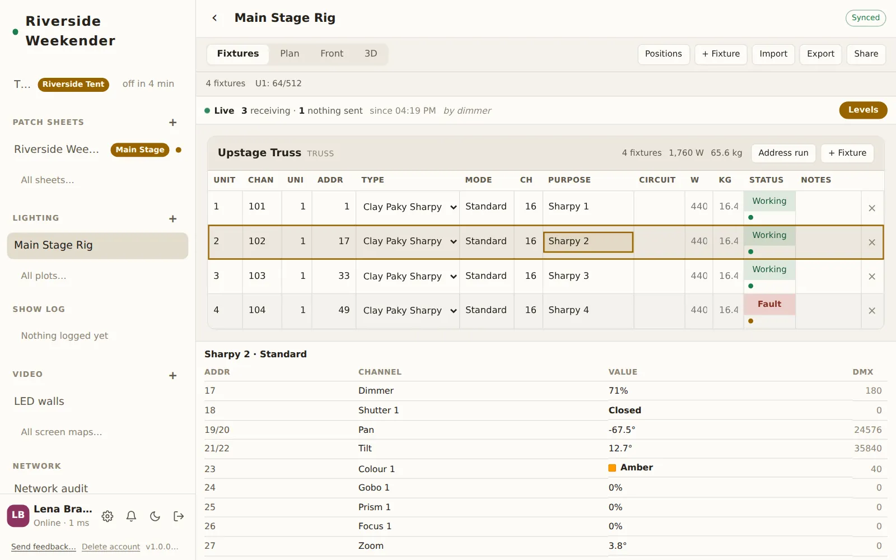Click the LB user avatar
Viewport: 896px width, 560px height.
18,516
